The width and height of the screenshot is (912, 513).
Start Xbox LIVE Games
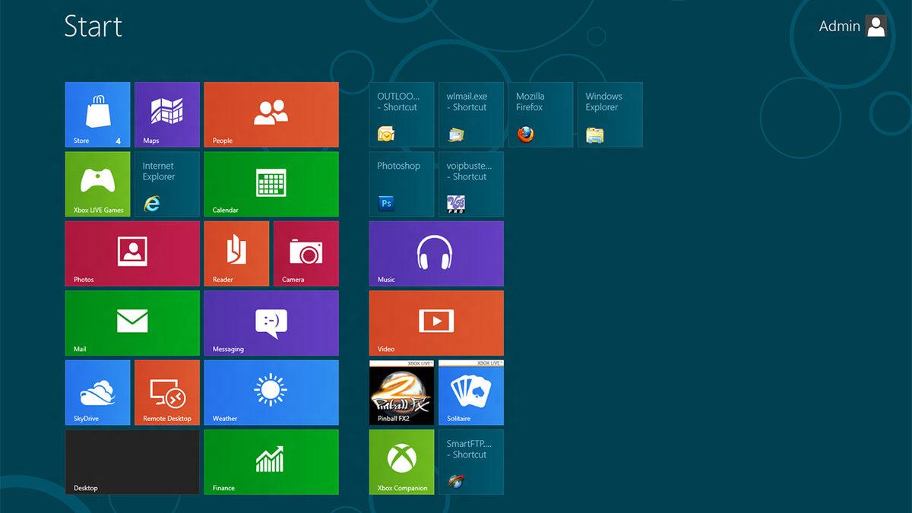click(97, 184)
